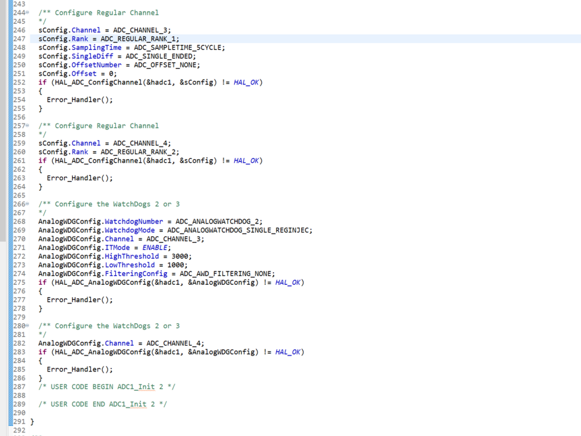
Task: Click line number 268 in the gutter
Action: tap(19, 221)
